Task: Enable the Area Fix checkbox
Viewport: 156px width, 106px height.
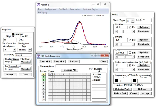Action: 130,53
